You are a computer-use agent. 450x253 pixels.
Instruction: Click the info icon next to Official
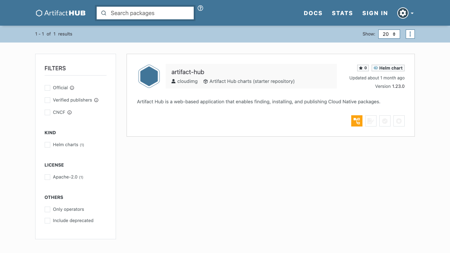point(72,88)
